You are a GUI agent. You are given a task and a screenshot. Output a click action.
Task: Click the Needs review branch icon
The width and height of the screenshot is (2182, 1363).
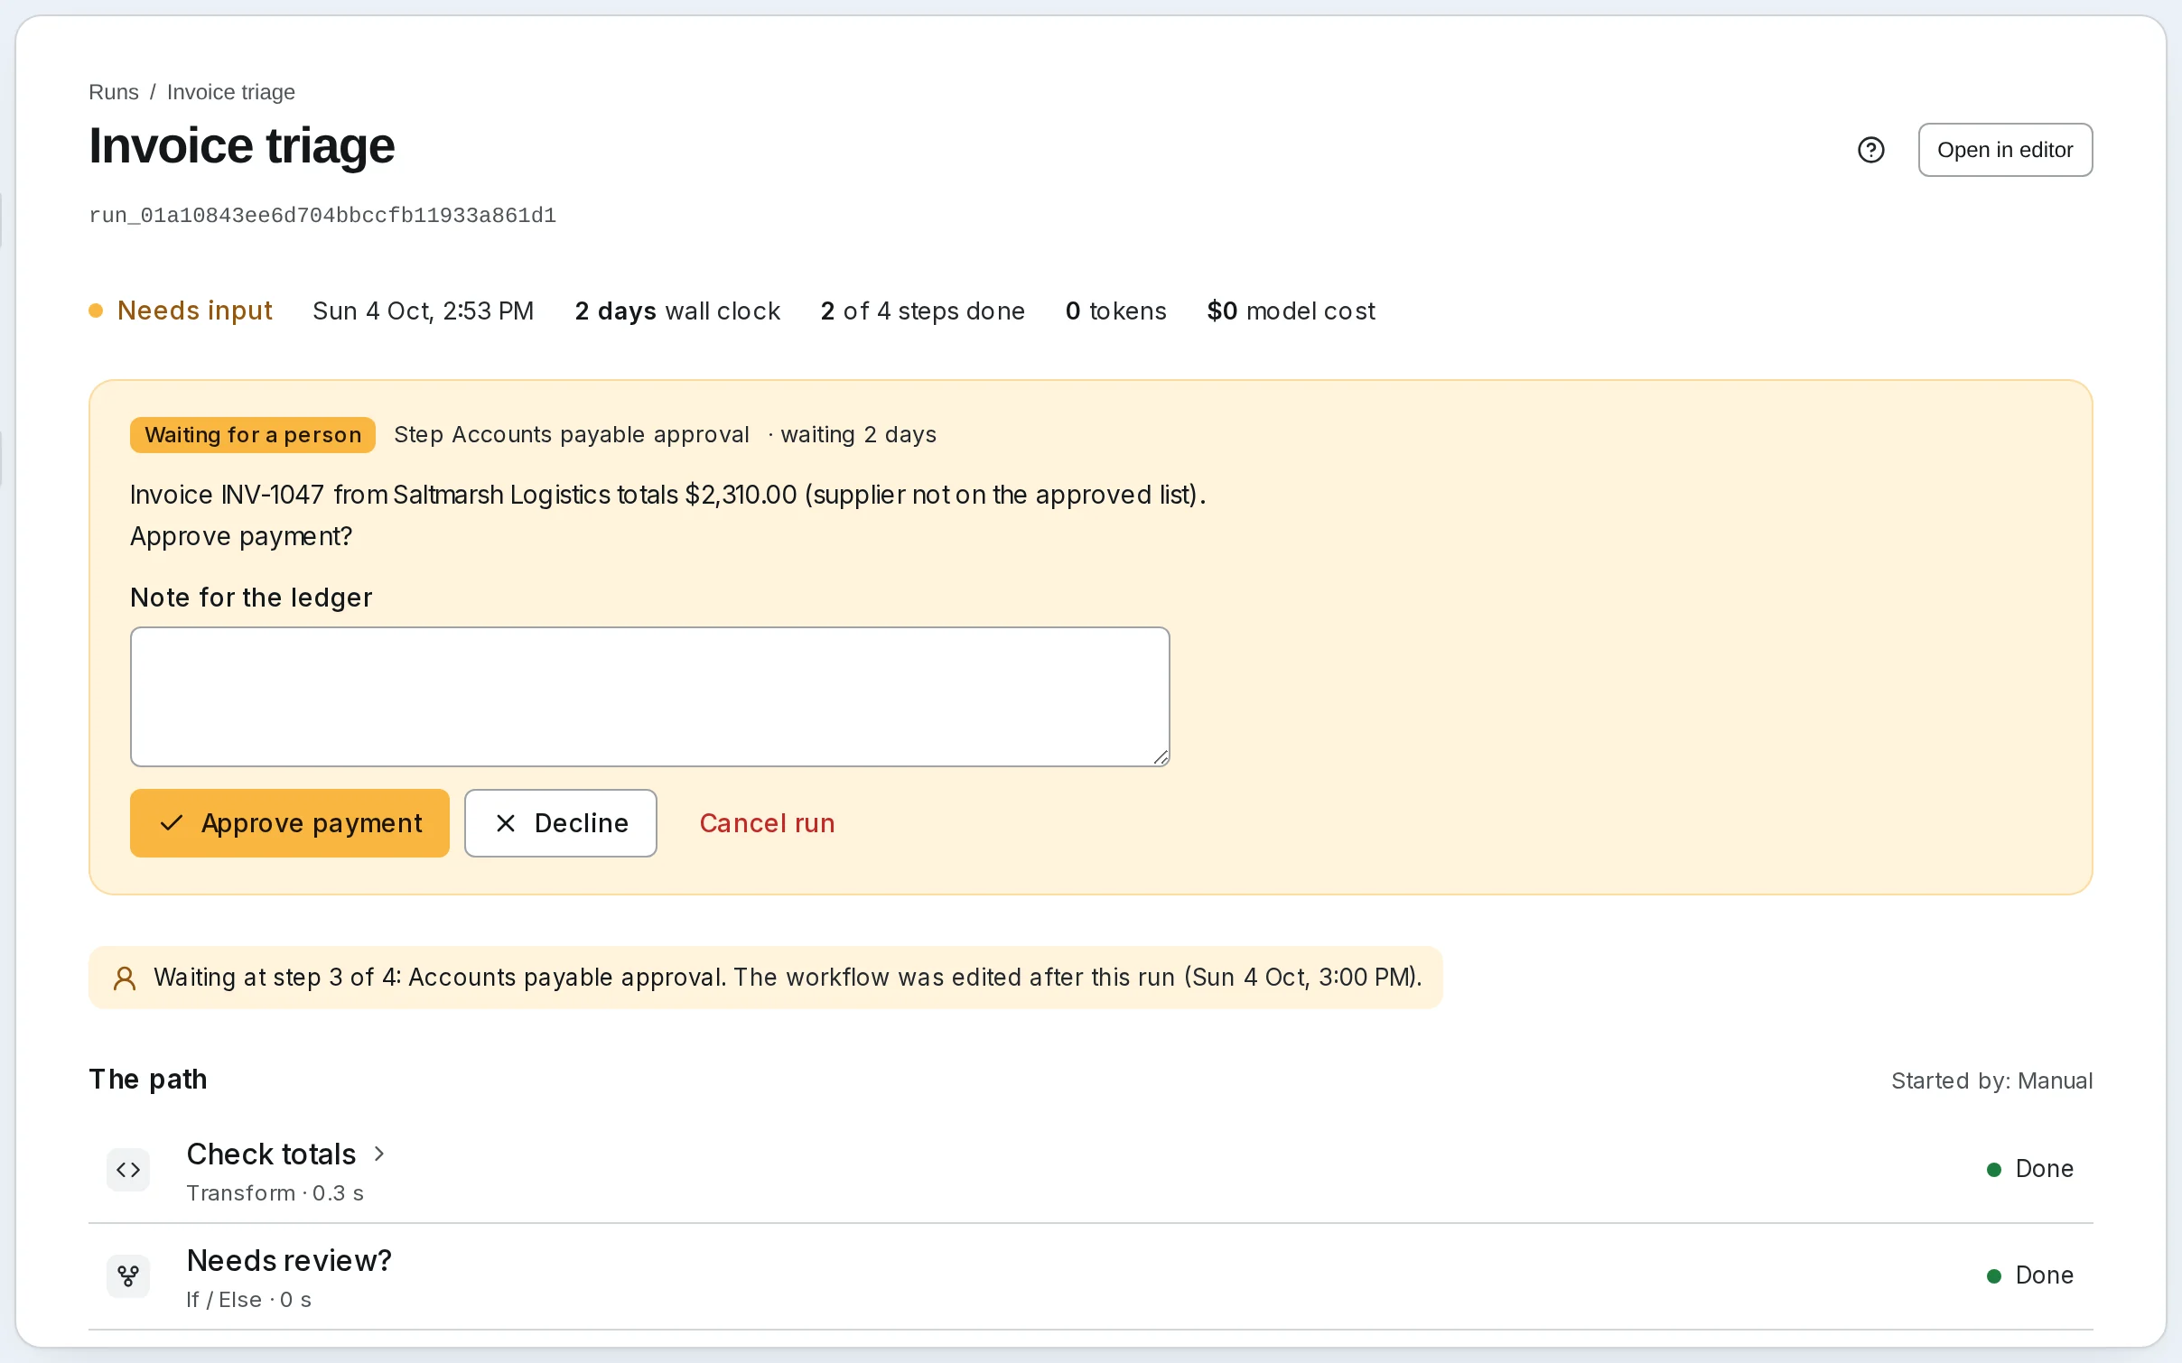coord(128,1276)
